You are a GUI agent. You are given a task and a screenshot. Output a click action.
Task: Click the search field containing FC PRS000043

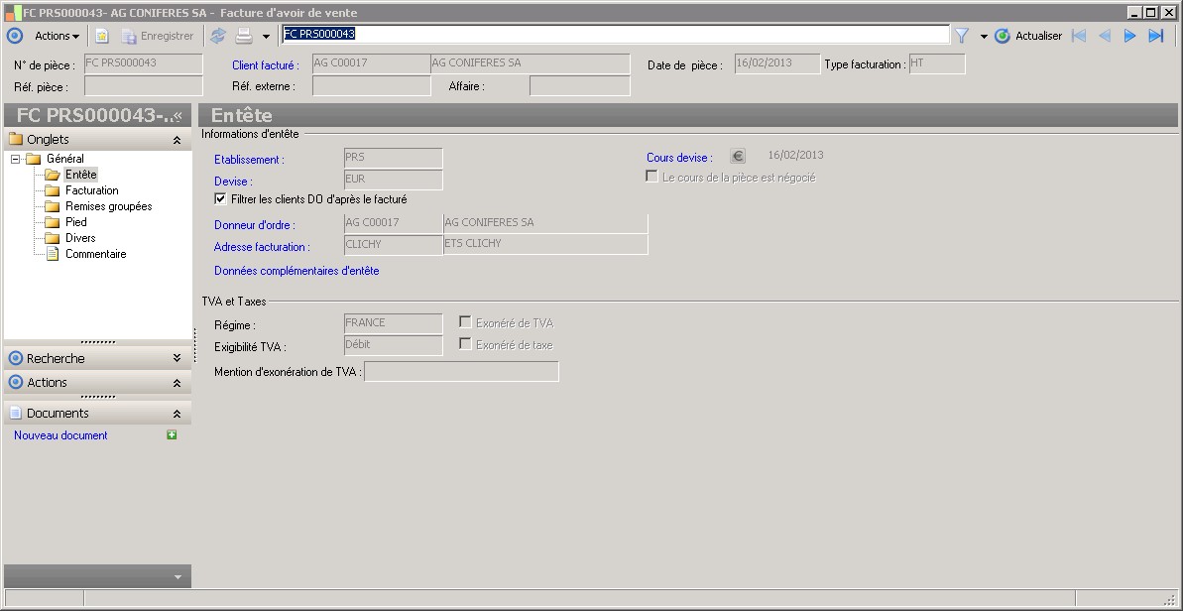tap(615, 34)
